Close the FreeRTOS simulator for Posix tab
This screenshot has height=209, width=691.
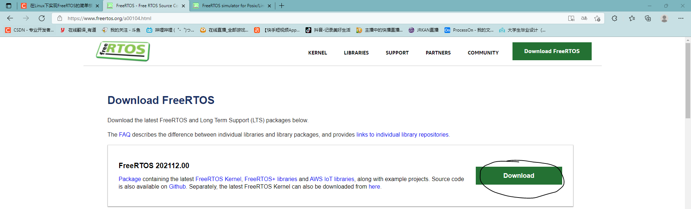click(x=269, y=6)
